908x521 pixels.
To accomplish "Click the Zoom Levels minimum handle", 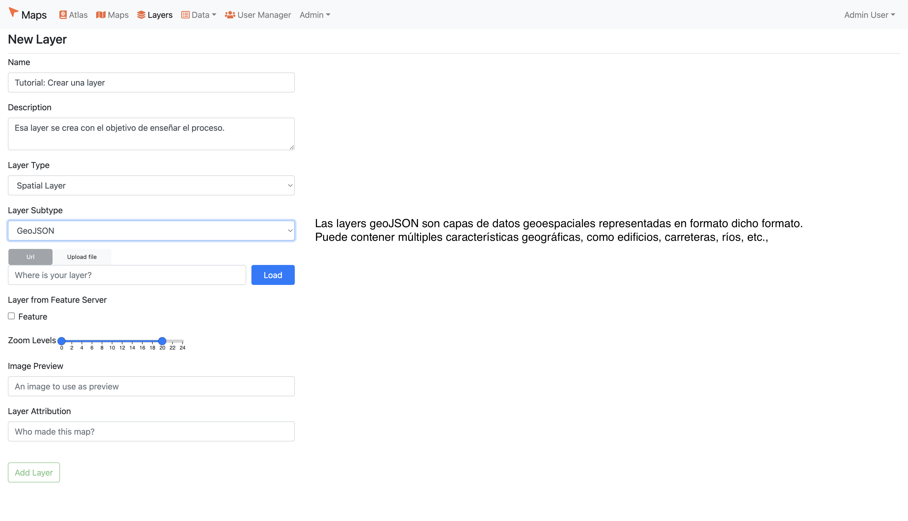I will click(61, 341).
